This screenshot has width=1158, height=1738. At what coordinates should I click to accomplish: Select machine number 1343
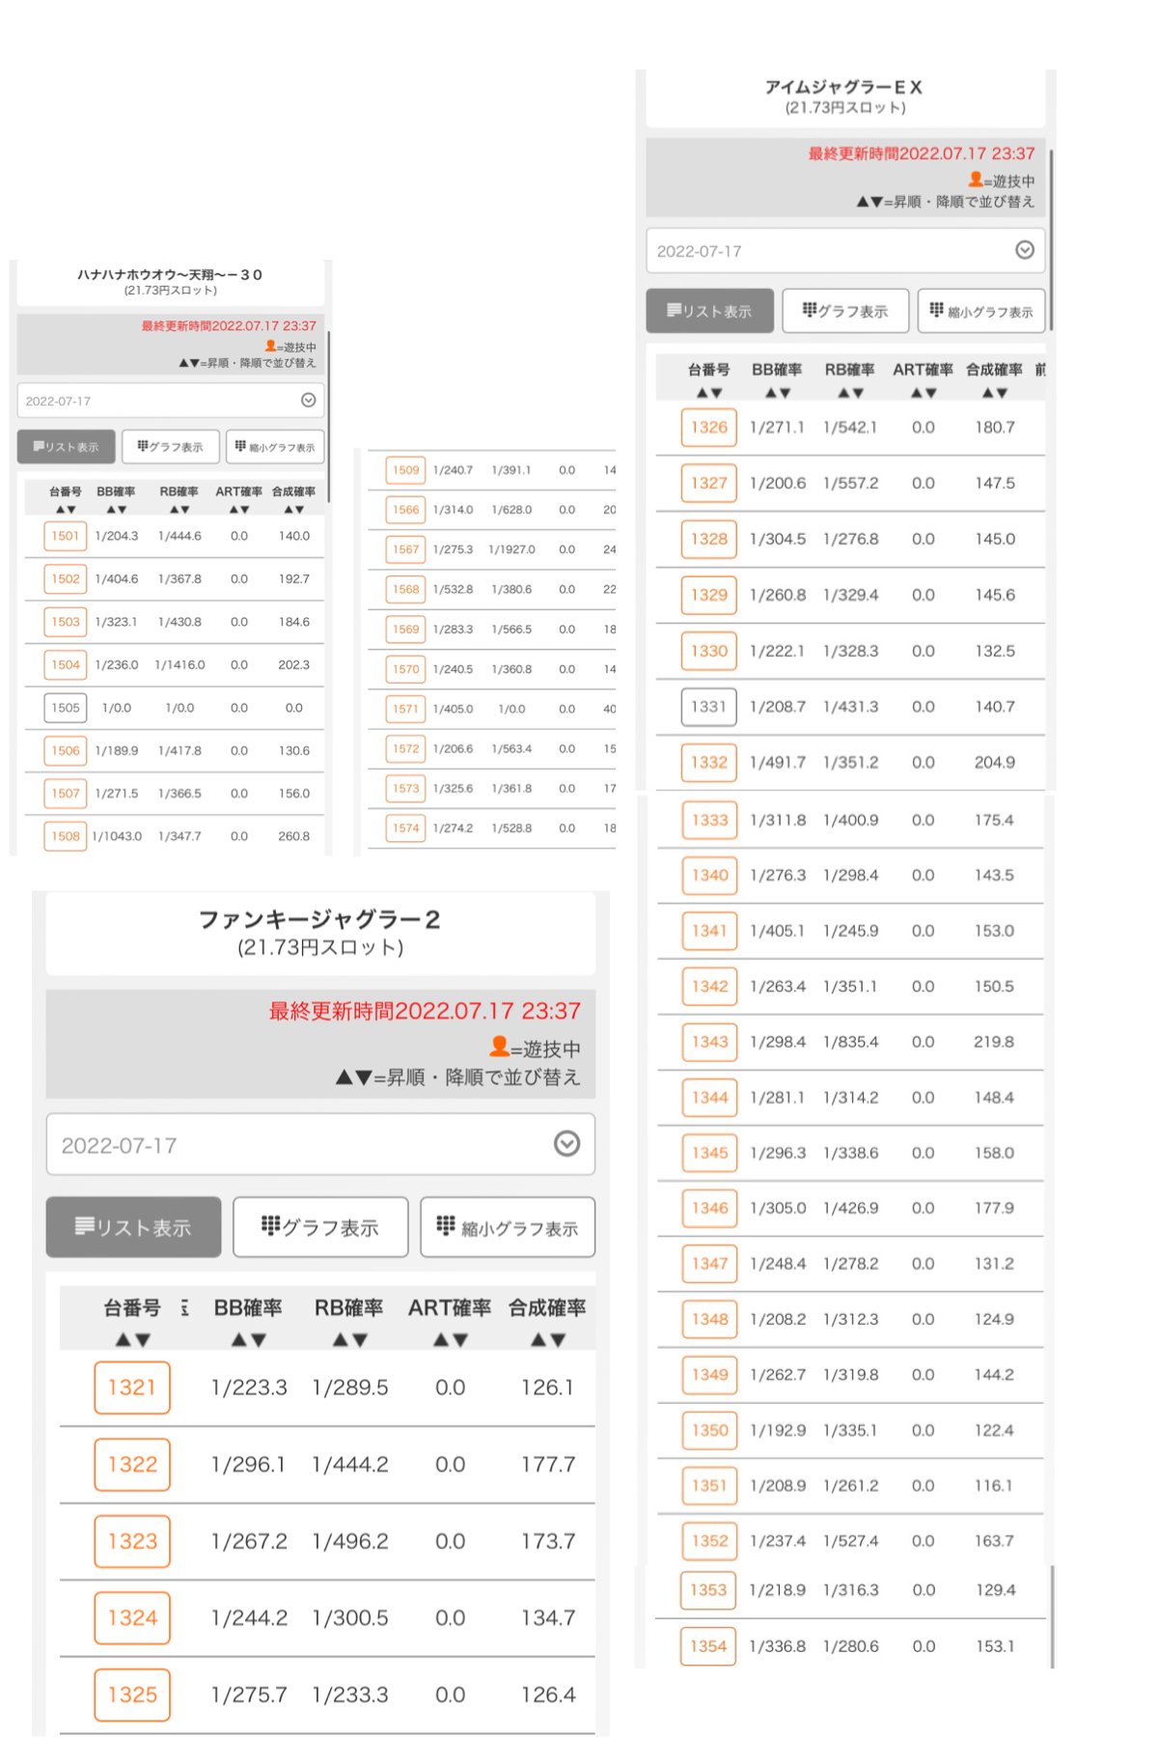[x=710, y=1042]
